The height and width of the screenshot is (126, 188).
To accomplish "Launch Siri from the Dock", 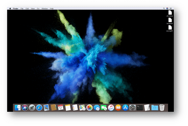I will pos(25,107).
